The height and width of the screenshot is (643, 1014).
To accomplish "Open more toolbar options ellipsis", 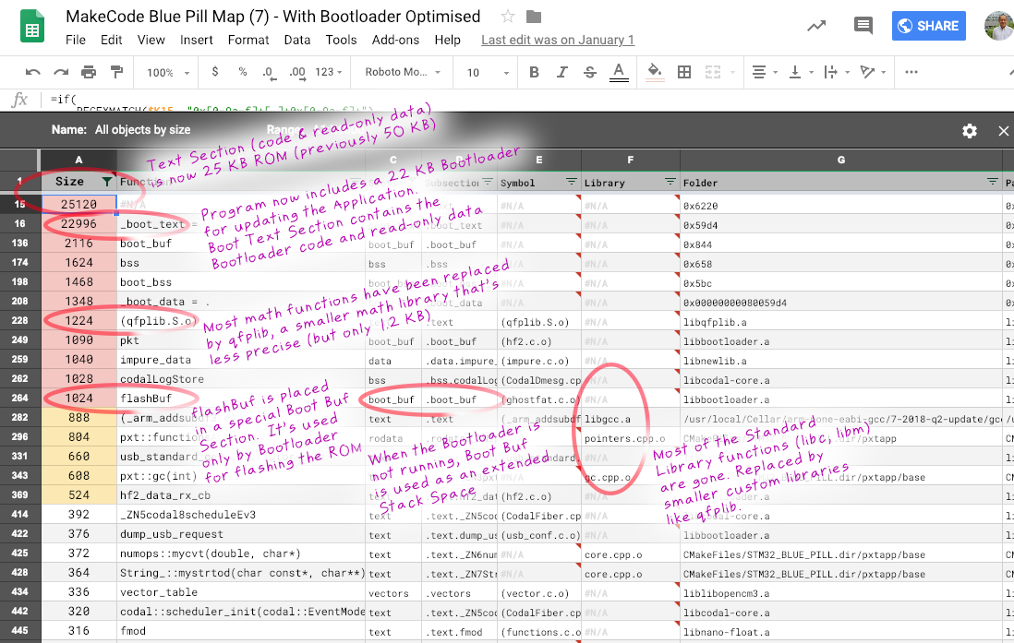I will click(x=911, y=72).
